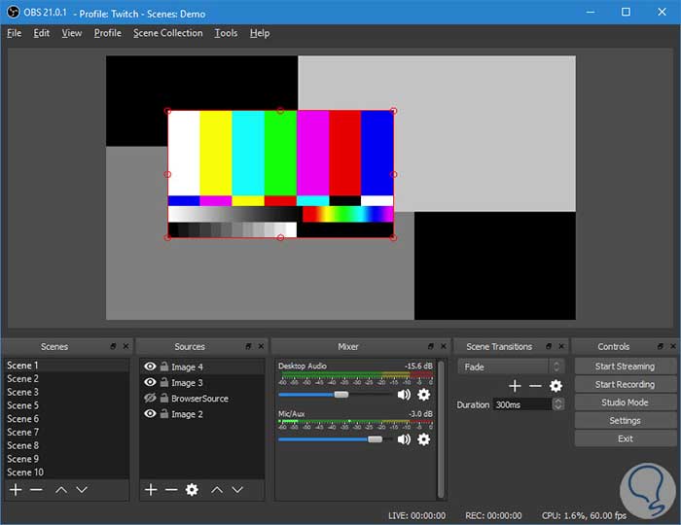Add a new scene transition
Screen dimensions: 681x525
coord(515,386)
